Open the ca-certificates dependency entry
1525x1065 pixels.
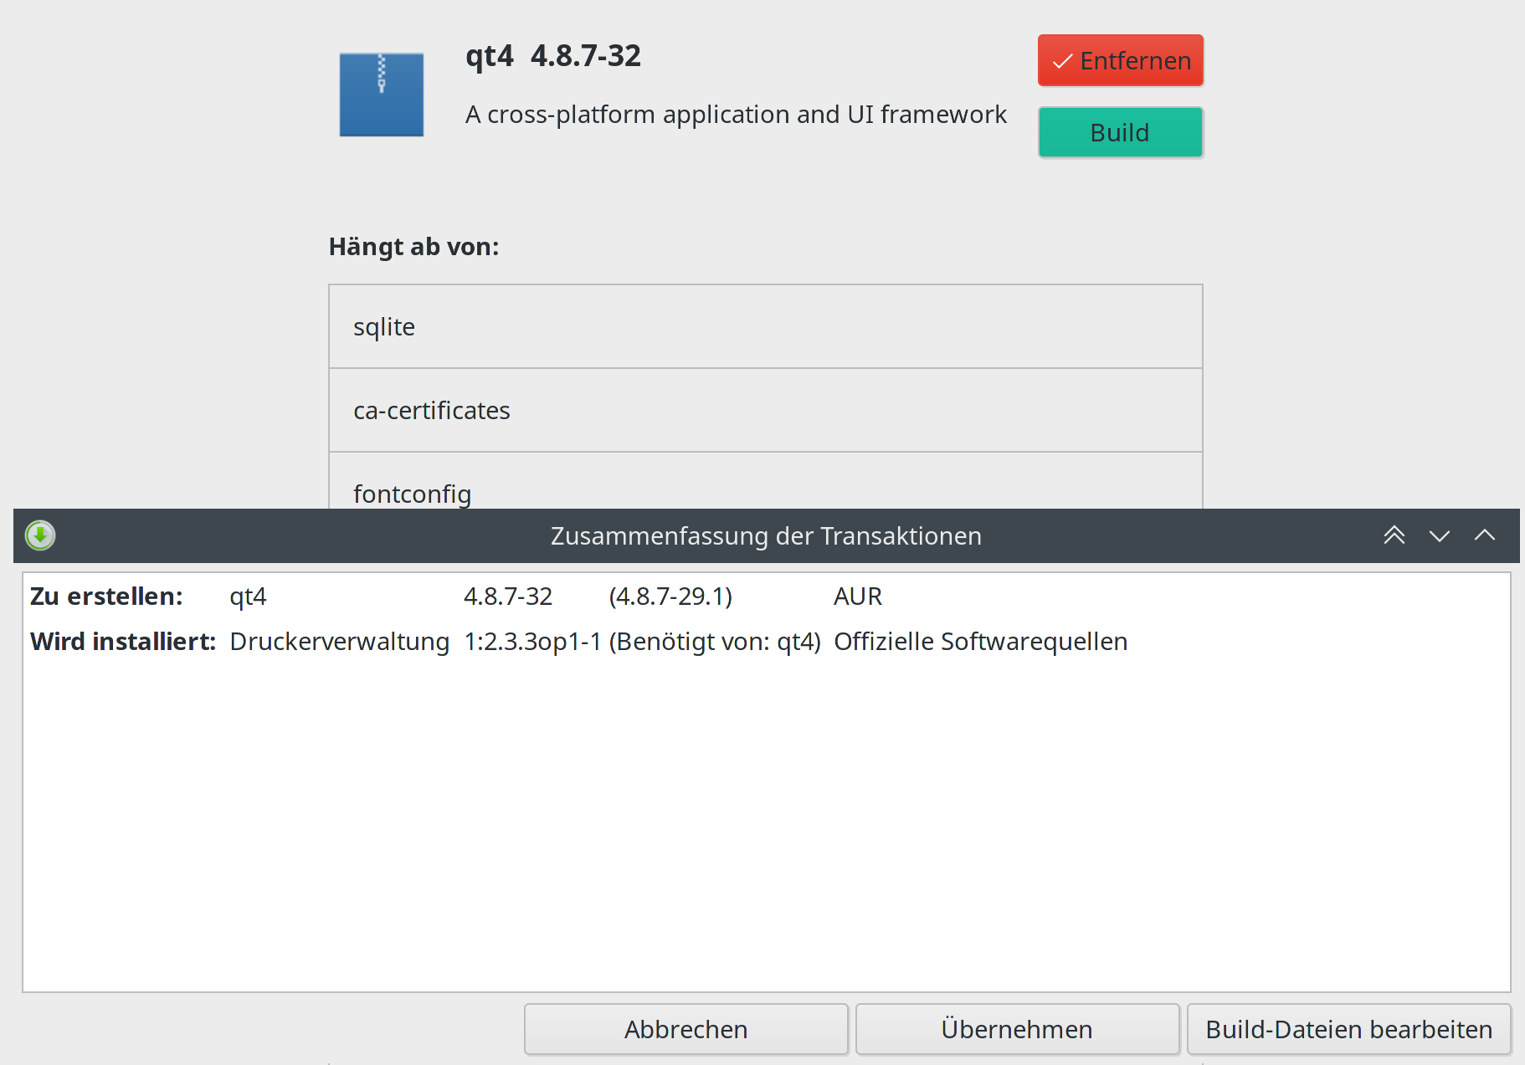(x=765, y=410)
